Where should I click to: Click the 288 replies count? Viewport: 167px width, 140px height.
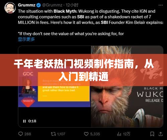[27, 134]
